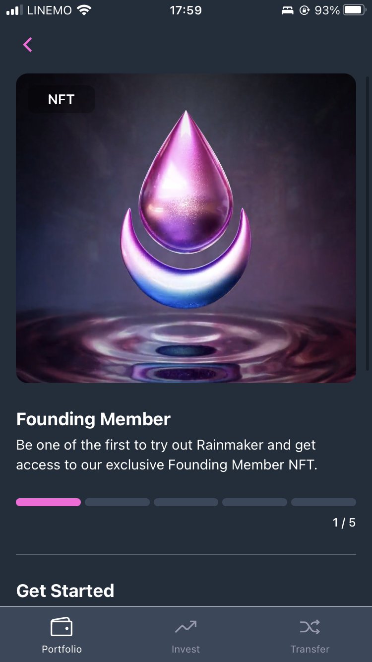Select the Invest chart icon
The width and height of the screenshot is (372, 662).
[x=186, y=627]
